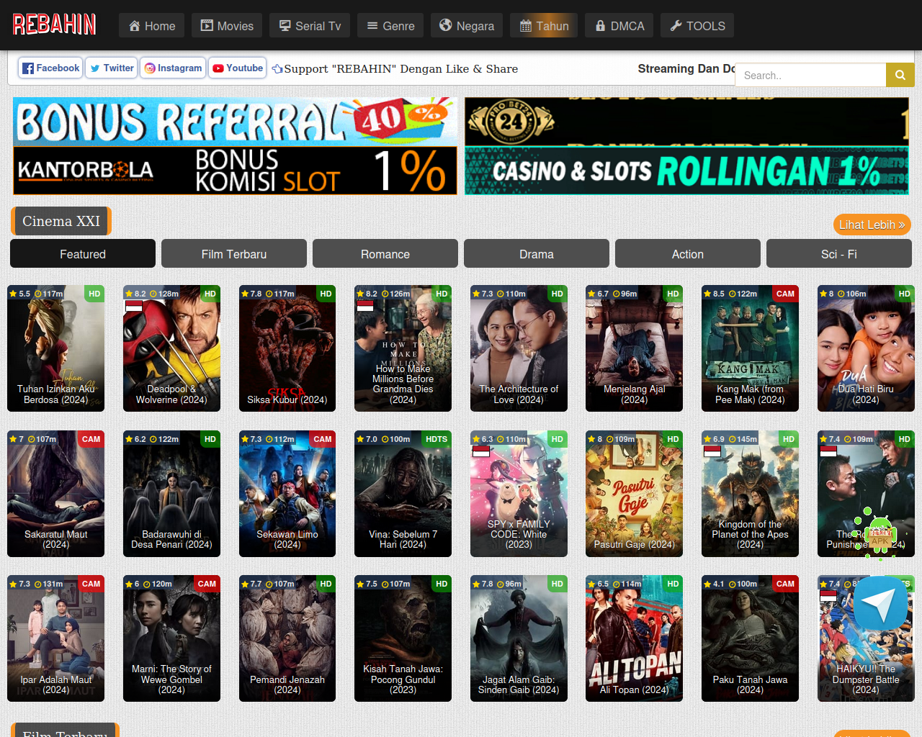The image size is (922, 737).
Task: Select the Film Terbaru tab
Action: (x=234, y=253)
